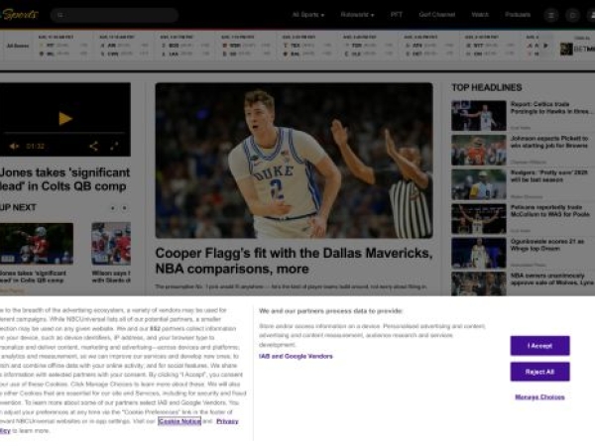Click the NBC Sports logo
Screen dimensions: 595x446
[19, 15]
